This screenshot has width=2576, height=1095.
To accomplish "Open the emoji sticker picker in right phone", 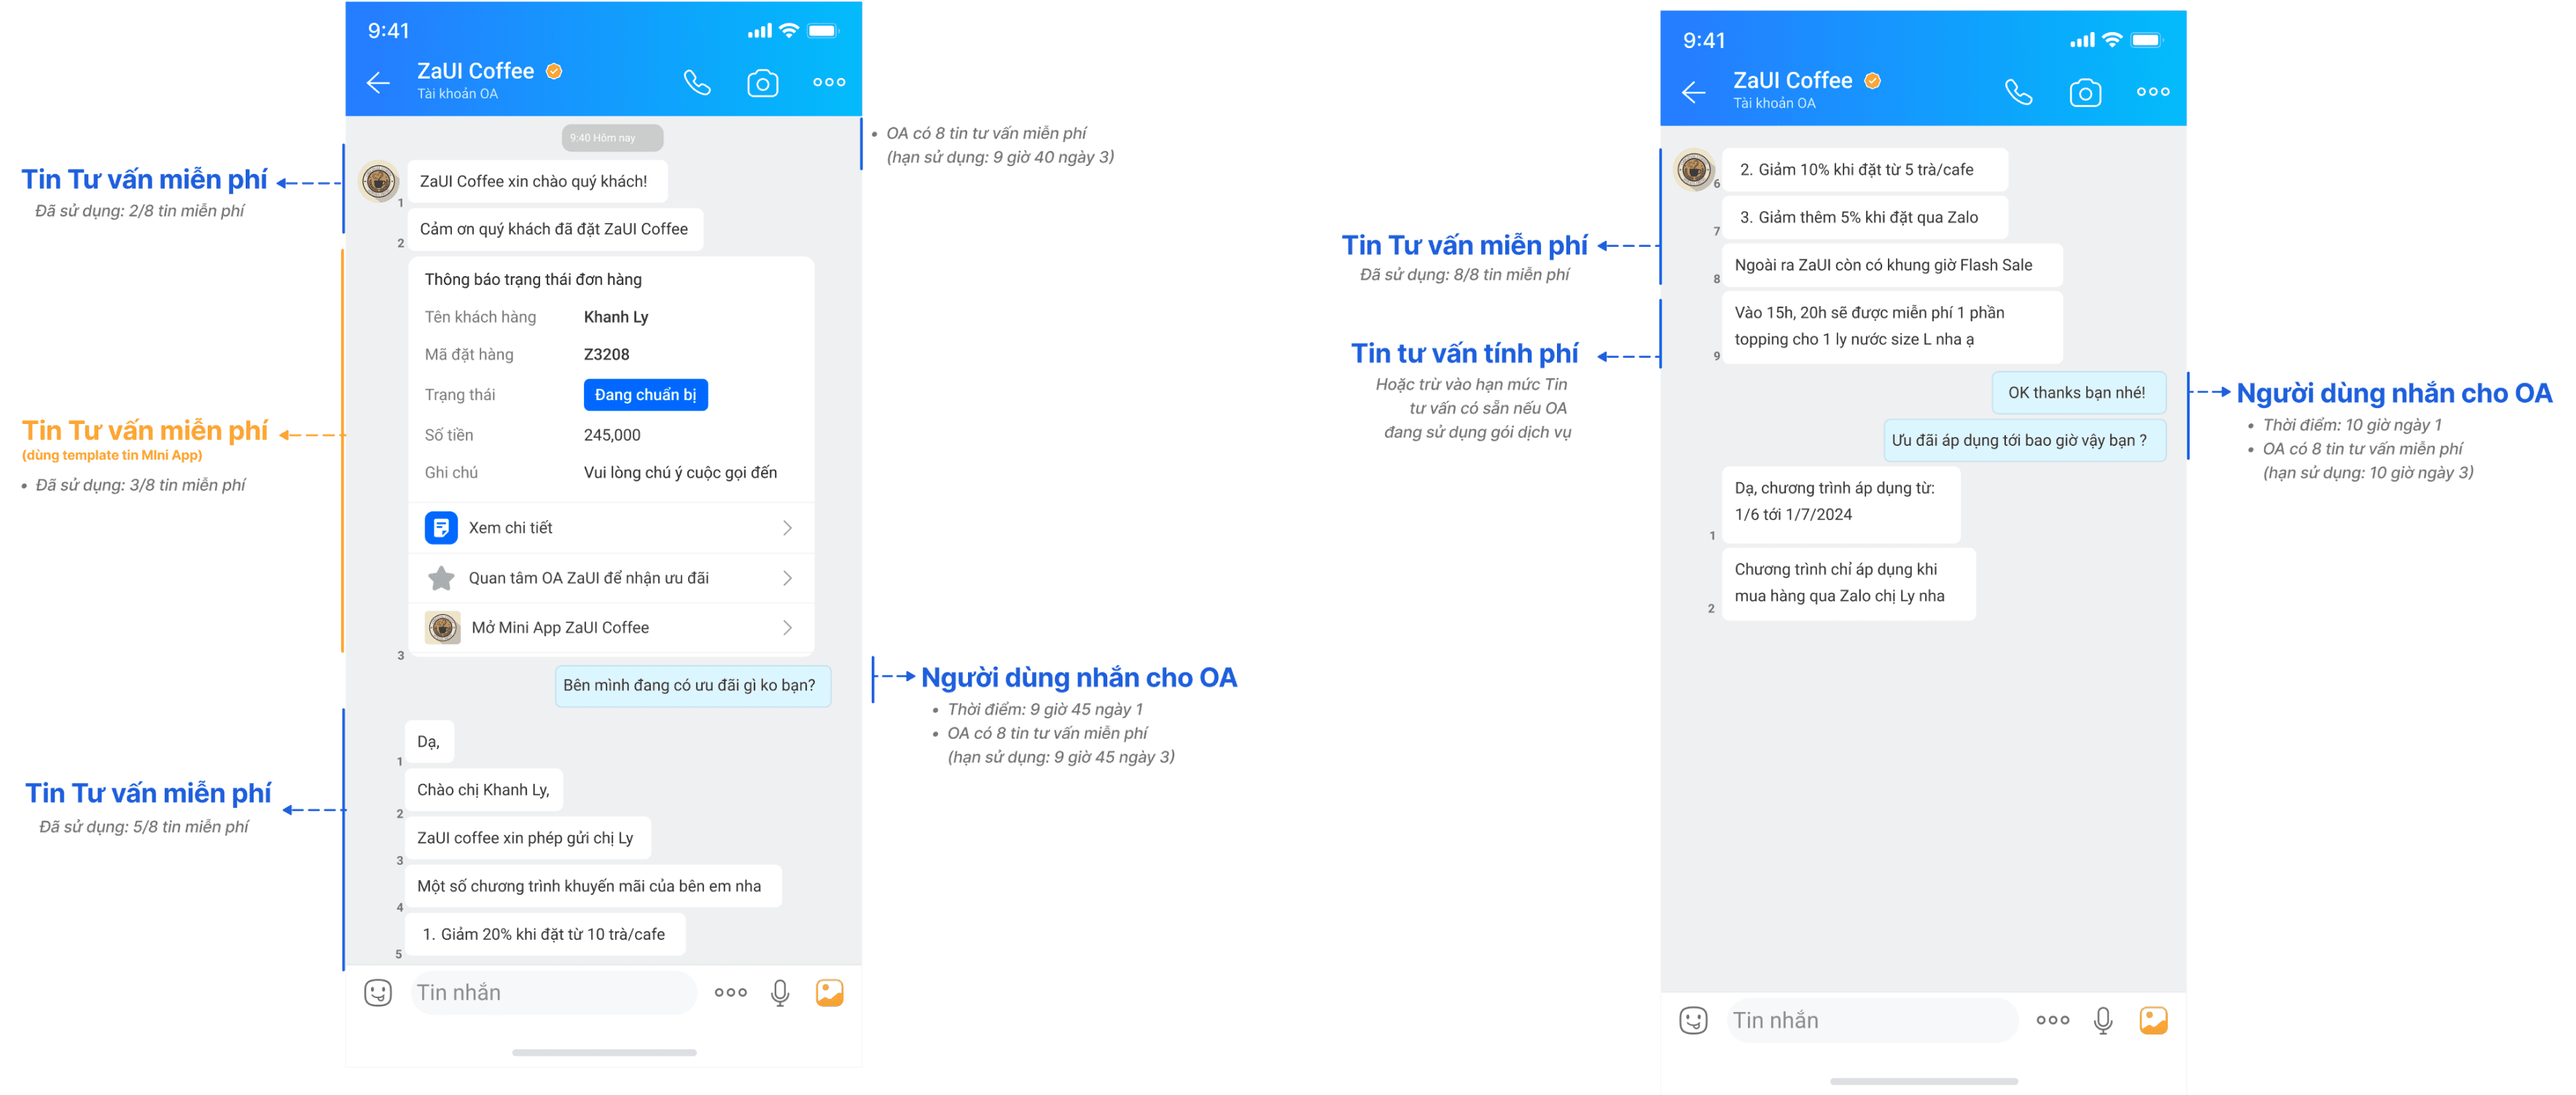I will [x=1693, y=1020].
